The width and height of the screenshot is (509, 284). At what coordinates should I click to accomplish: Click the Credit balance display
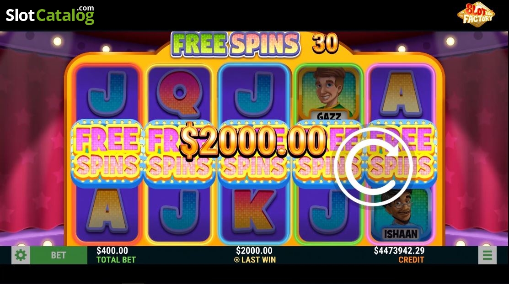(399, 255)
